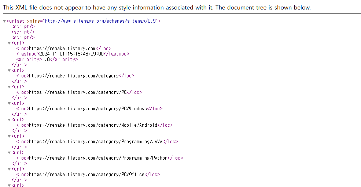Screen dimensions: 361x187
Task: Click the loc text for PC/Windows
Action: pyautogui.click(x=88, y=109)
